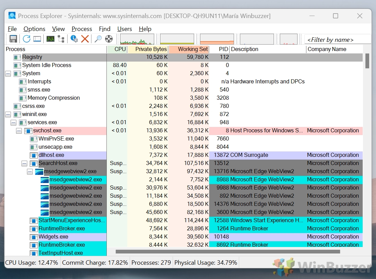Collapse the wininit.exe tree node

[x=8, y=114]
